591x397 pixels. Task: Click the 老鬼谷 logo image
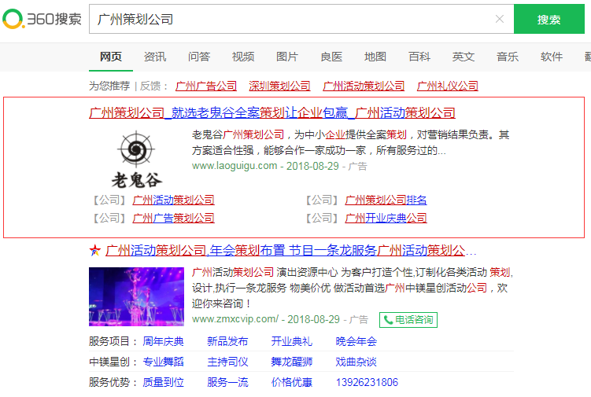tap(136, 160)
